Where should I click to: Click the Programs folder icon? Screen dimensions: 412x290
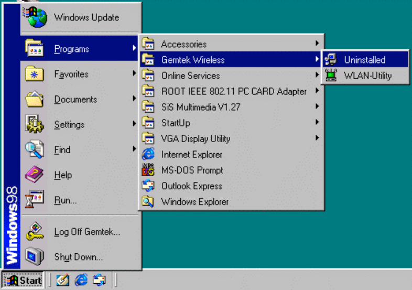(34, 48)
